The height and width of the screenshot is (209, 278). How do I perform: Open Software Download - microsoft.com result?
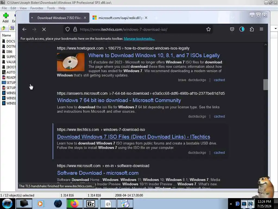click(x=98, y=173)
